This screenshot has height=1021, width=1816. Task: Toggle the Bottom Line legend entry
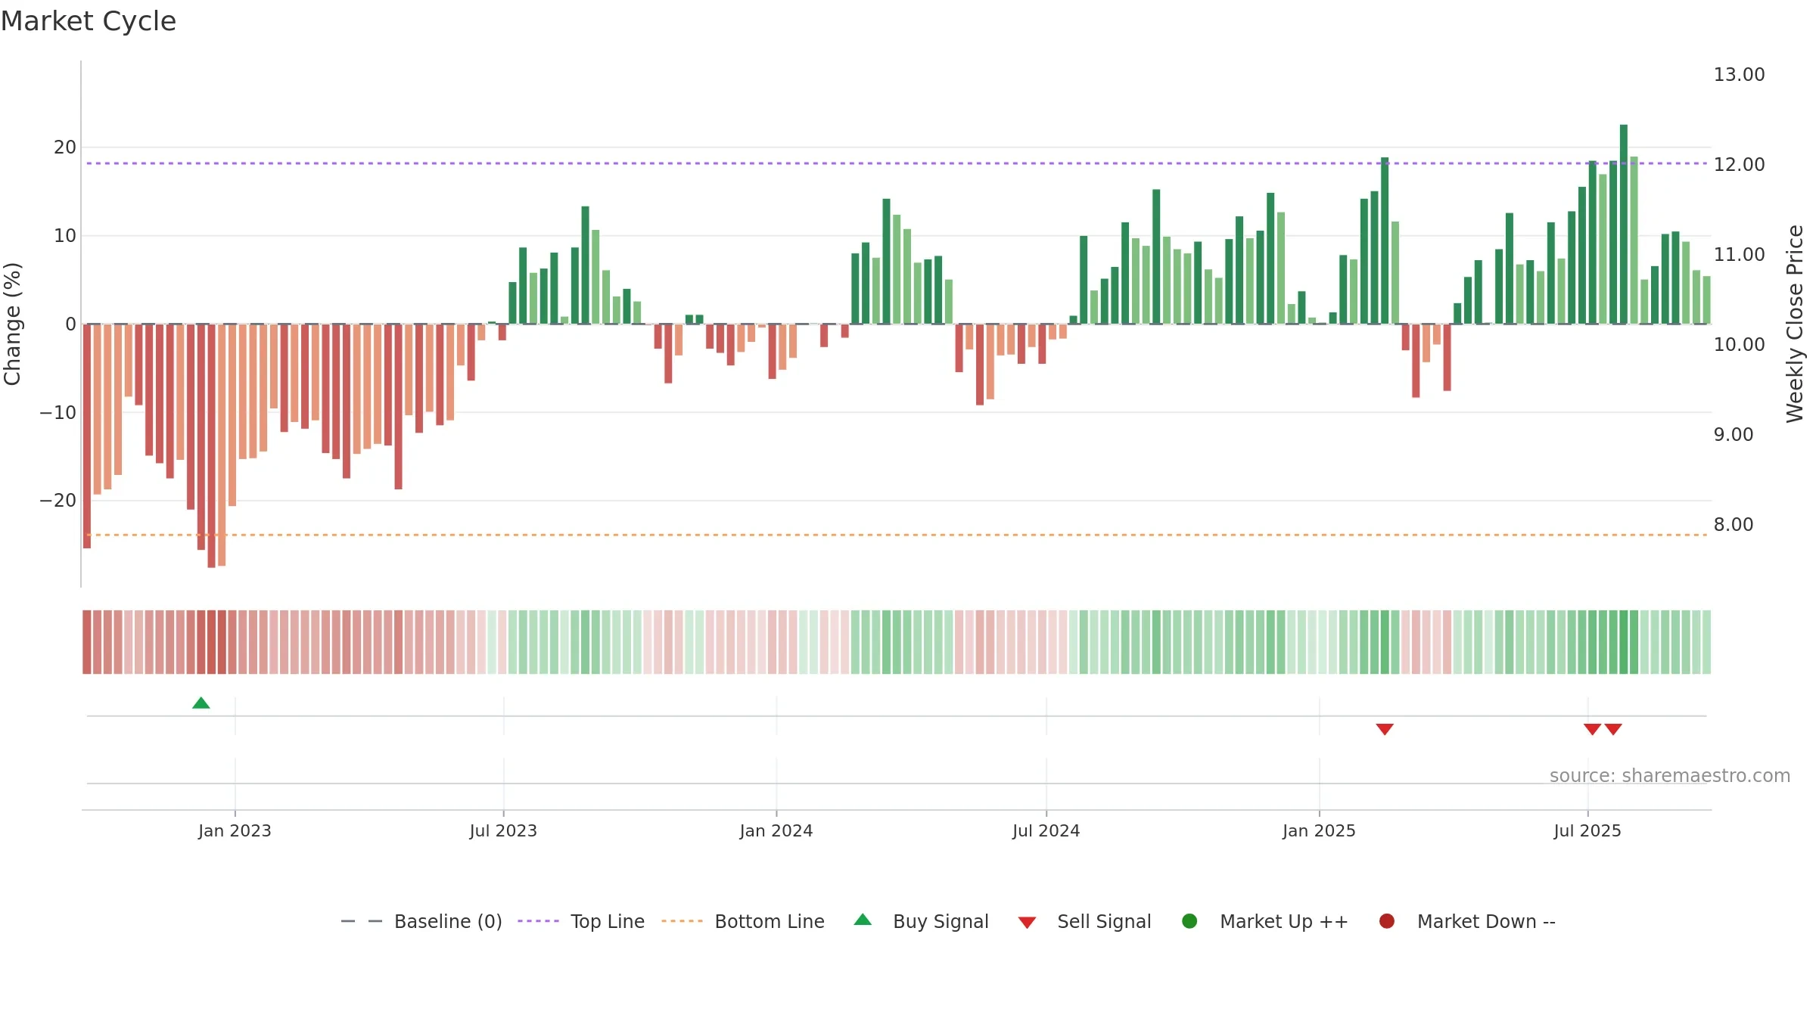point(743,921)
